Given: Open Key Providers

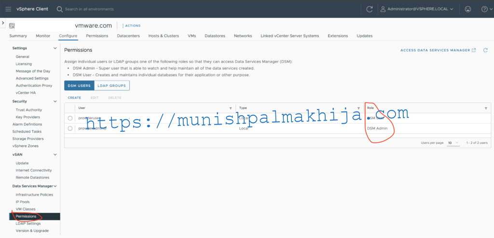Looking at the screenshot, I should tap(27, 117).
